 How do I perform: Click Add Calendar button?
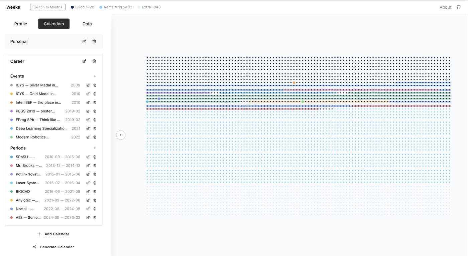point(53,234)
